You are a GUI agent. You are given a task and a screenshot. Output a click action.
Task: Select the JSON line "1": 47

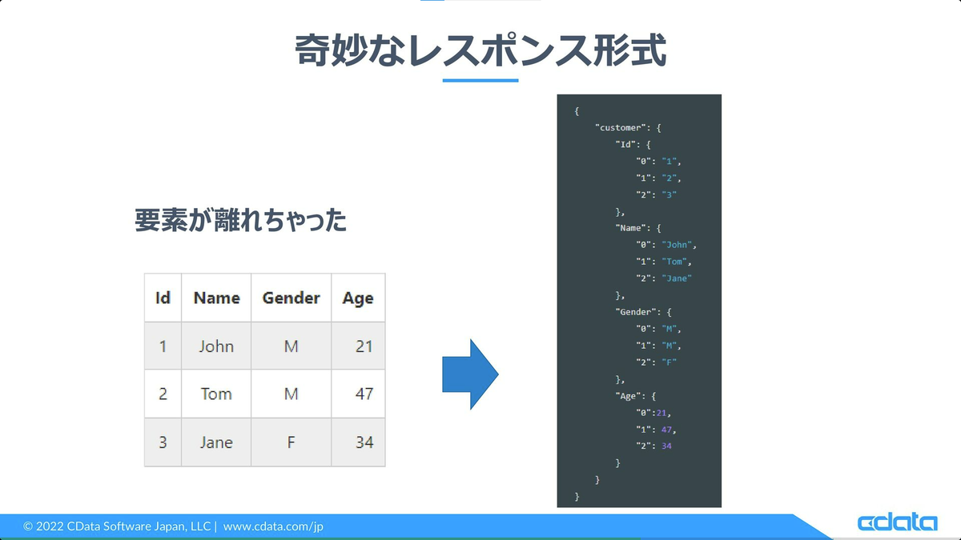pos(657,429)
